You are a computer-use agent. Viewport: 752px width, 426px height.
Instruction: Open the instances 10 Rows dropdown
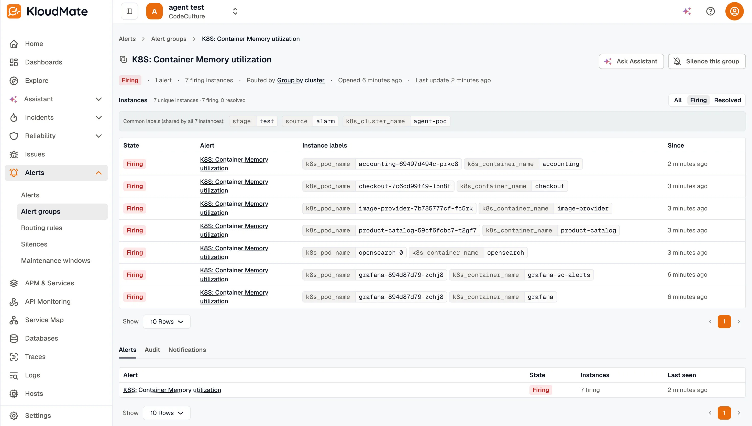pos(167,322)
